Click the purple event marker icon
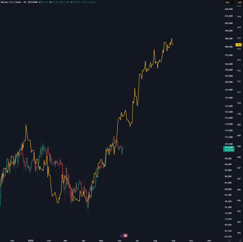Image resolution: width=243 pixels, height=242 pixels. click(122, 235)
